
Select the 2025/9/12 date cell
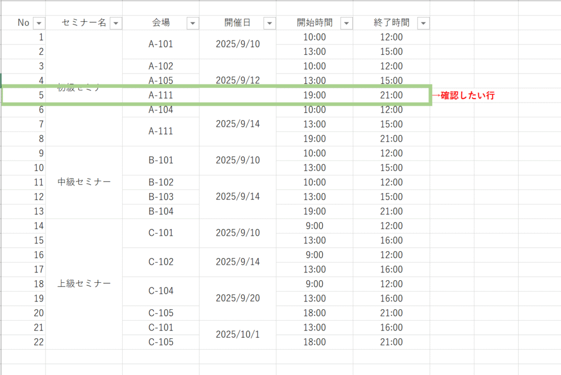(238, 81)
